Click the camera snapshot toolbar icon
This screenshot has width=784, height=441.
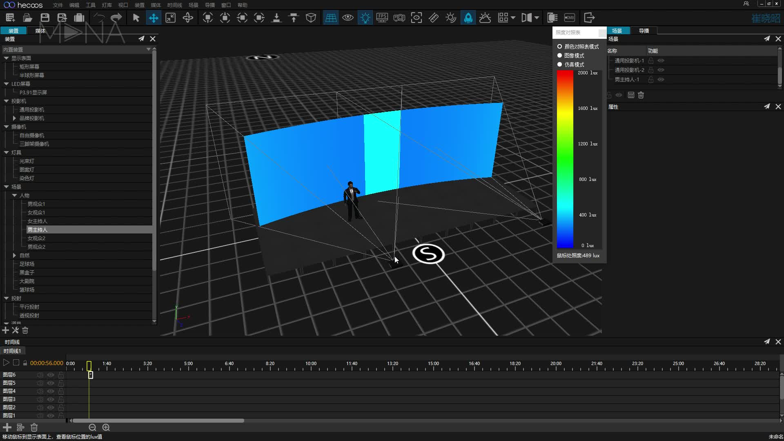point(399,18)
